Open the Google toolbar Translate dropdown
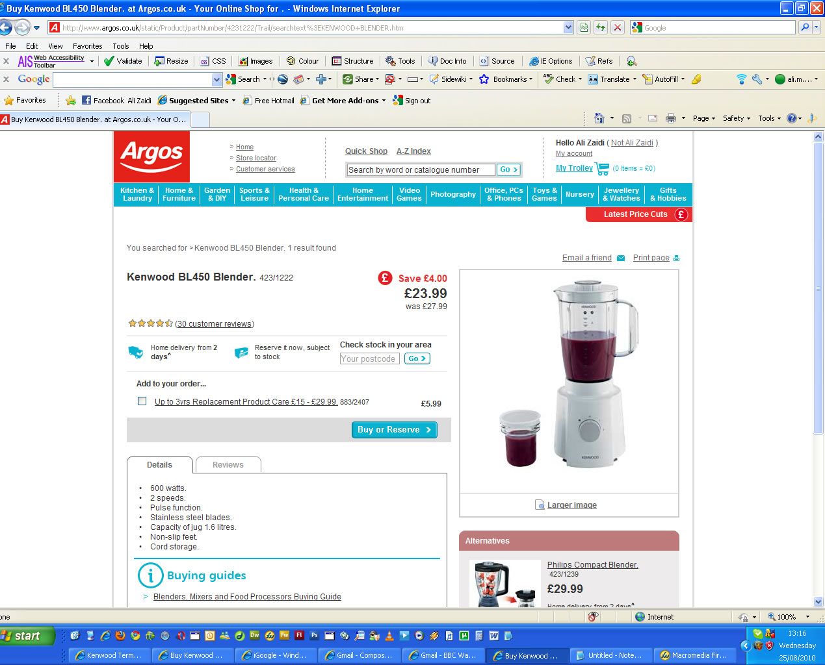This screenshot has height=665, width=825. tap(612, 79)
